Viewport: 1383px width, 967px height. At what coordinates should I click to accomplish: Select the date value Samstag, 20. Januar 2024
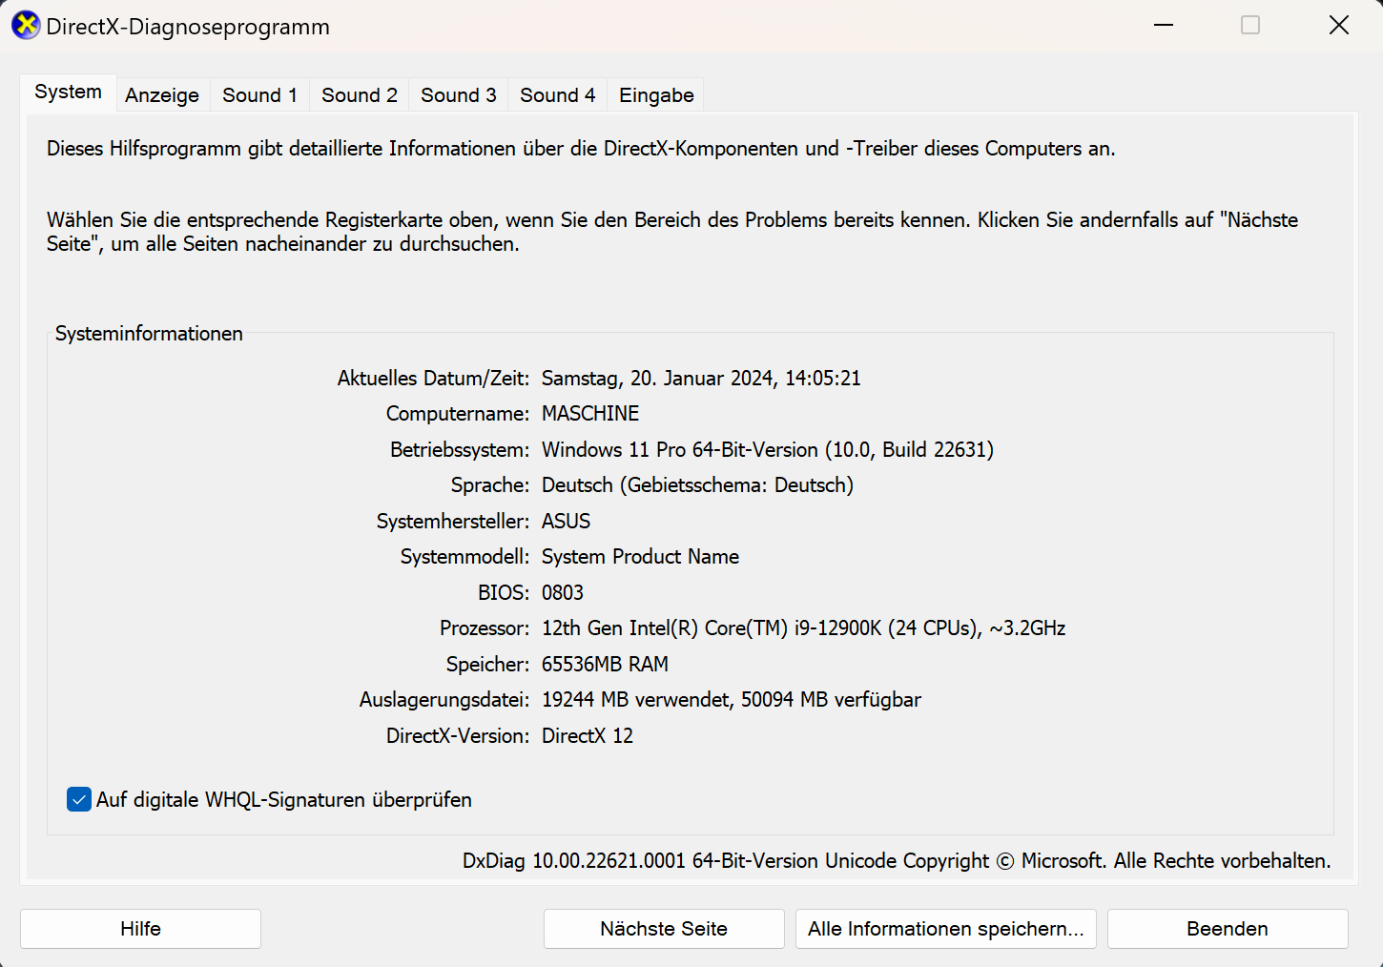click(701, 379)
